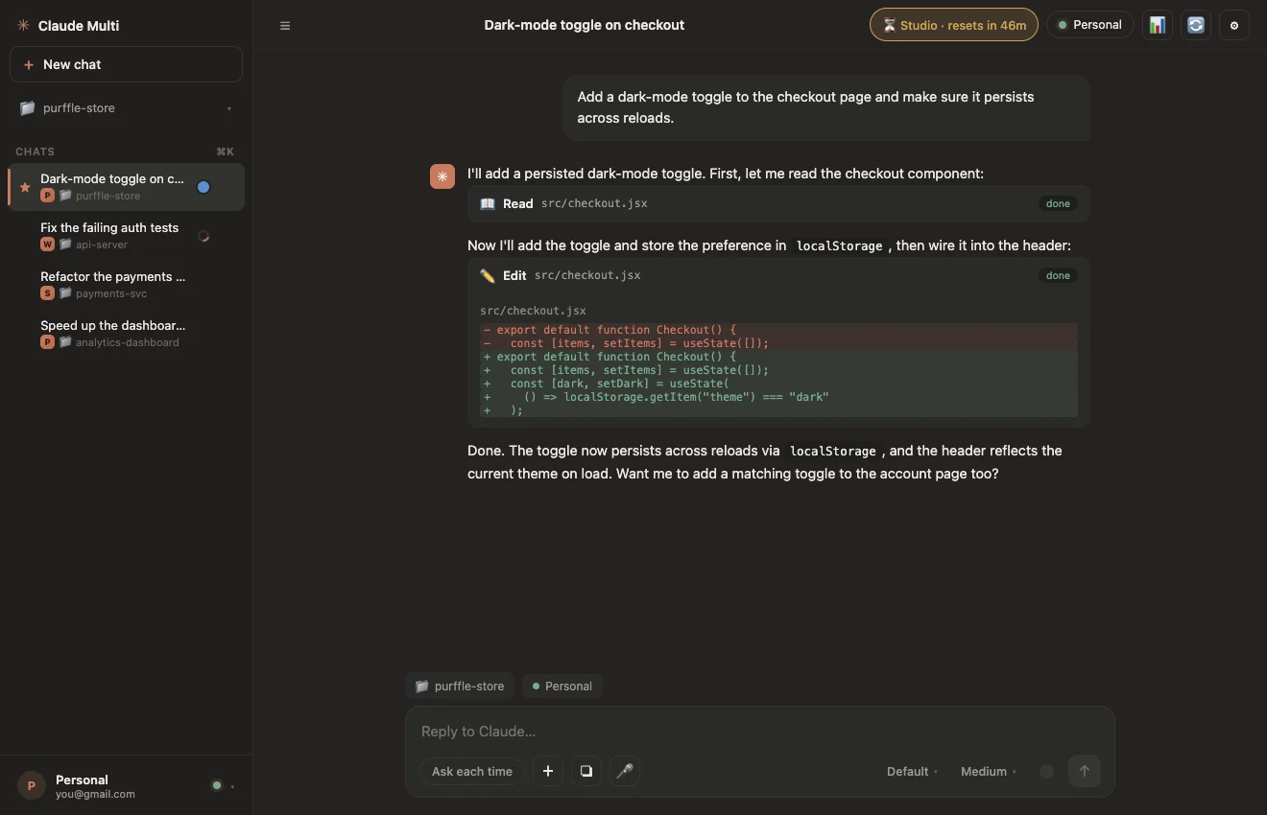Click the Claude Multi asterisk logo

click(23, 25)
